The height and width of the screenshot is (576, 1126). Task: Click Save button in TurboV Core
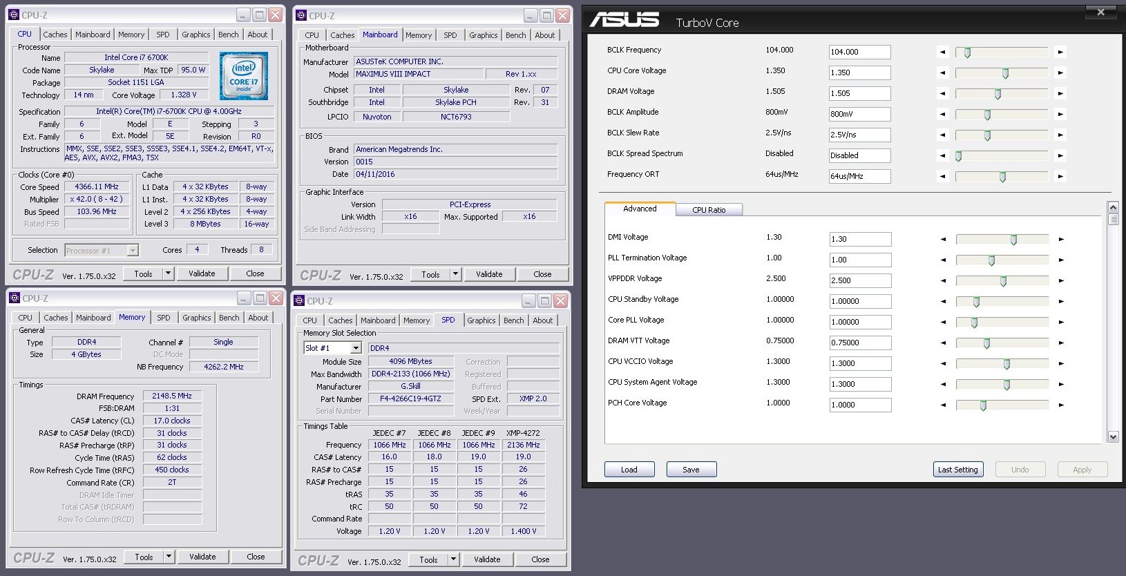coord(691,470)
